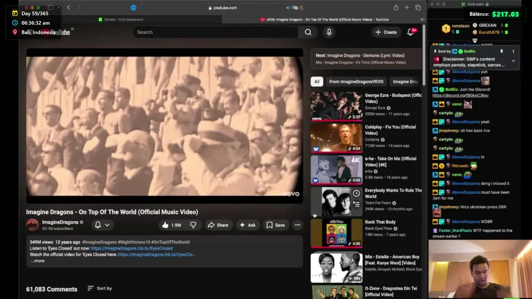Open discord.gg invite link in chat
Screen dimensions: 532x299
click(461, 95)
